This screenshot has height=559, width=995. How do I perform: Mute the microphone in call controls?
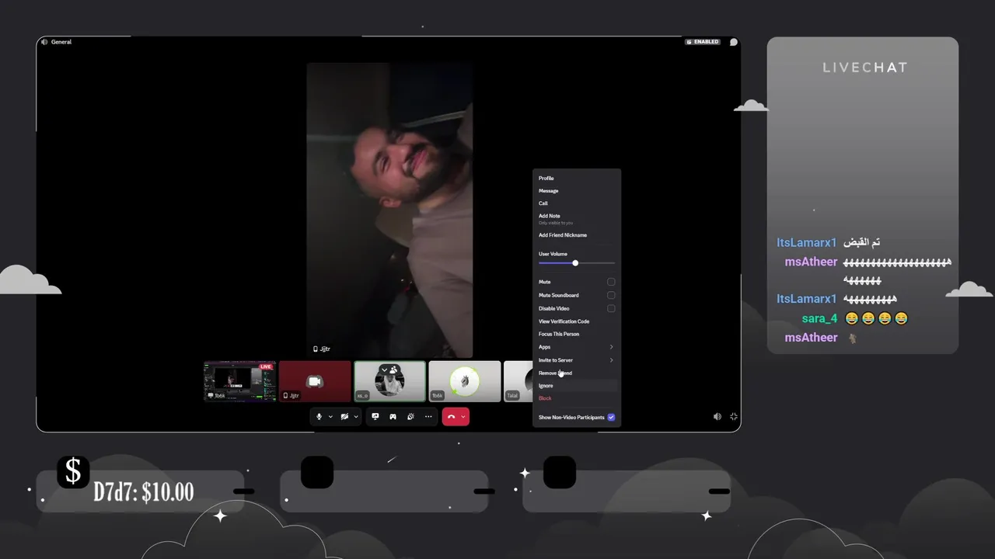point(319,417)
